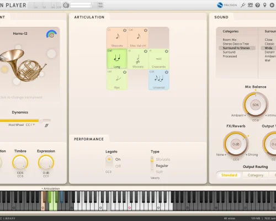Choose Standard output routing
The image size is (276, 221).
pos(229,175)
